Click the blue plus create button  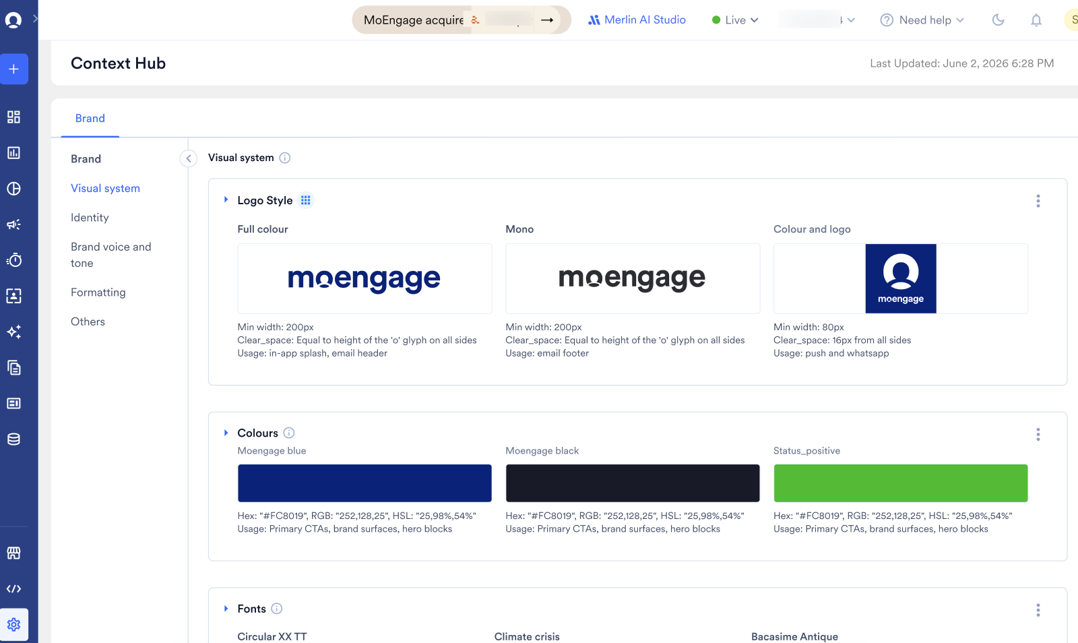click(13, 69)
